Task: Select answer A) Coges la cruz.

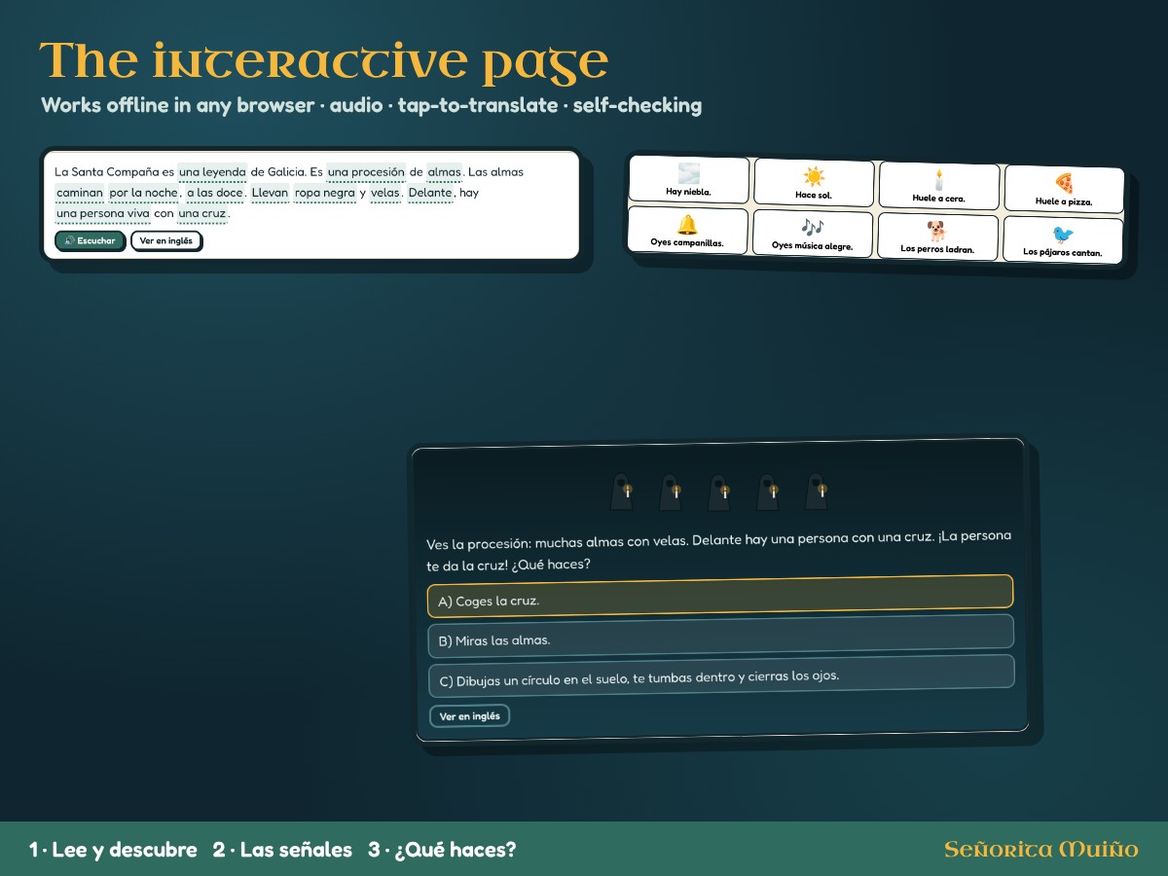Action: click(720, 596)
